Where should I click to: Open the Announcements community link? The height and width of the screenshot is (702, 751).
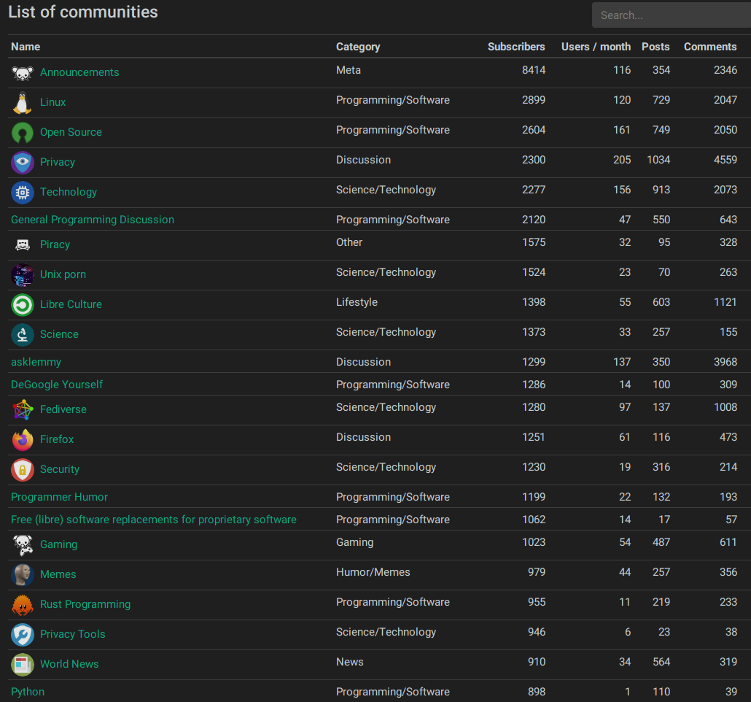(79, 72)
